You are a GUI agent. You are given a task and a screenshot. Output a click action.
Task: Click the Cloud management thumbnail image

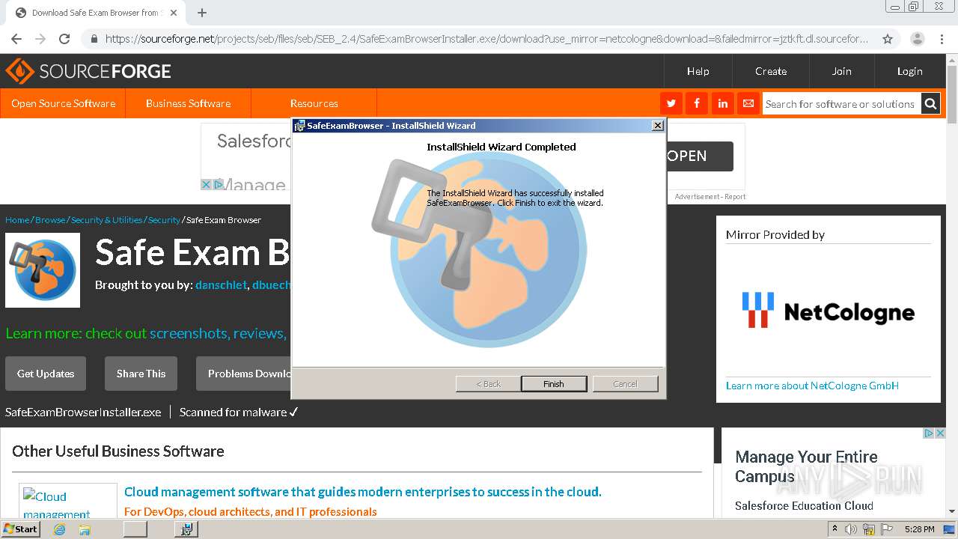pos(68,502)
